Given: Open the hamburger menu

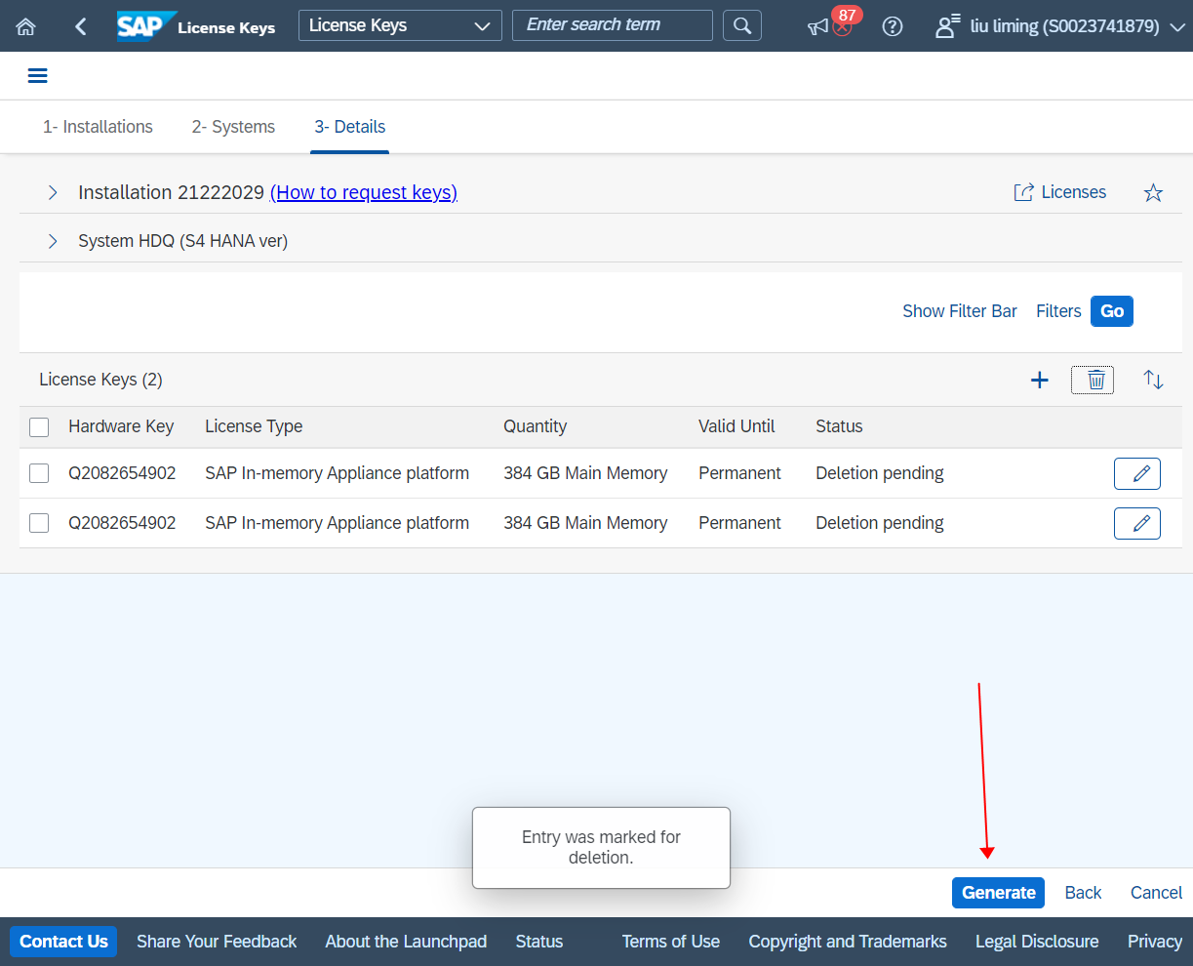Looking at the screenshot, I should (x=38, y=76).
